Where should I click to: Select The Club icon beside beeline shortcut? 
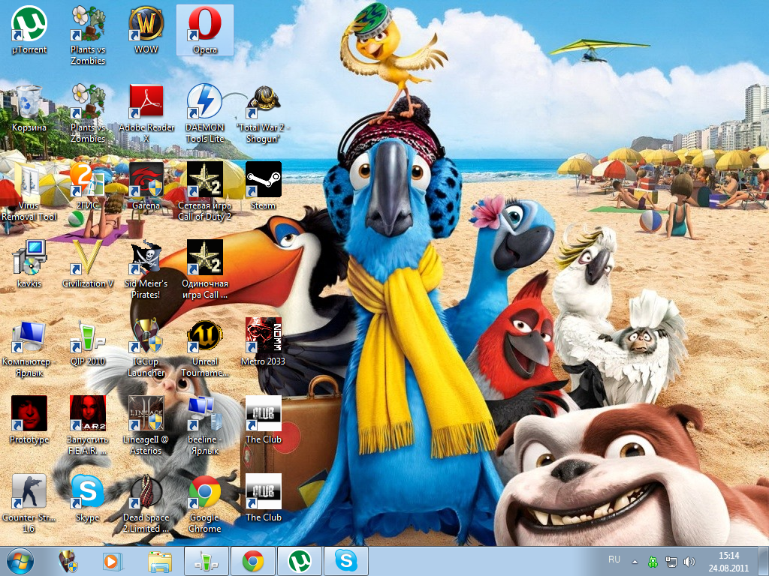[x=264, y=420]
